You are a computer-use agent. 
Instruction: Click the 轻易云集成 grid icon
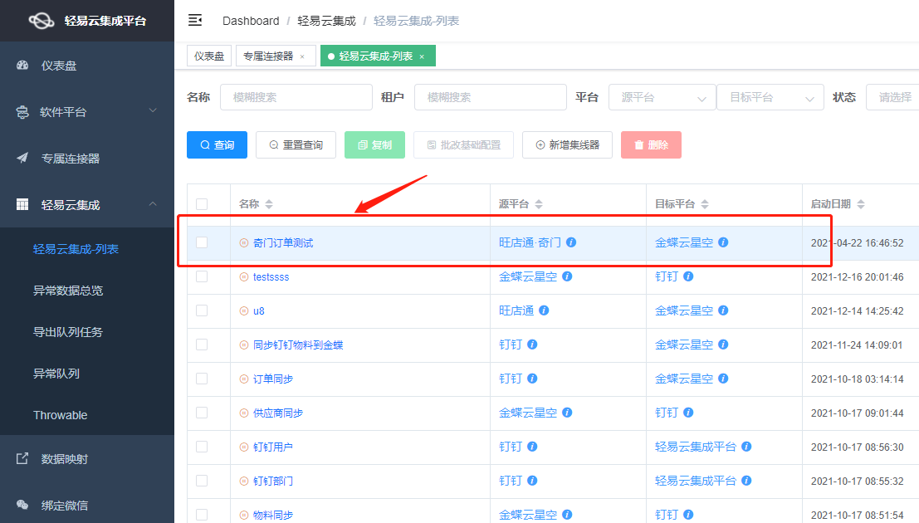[22, 204]
